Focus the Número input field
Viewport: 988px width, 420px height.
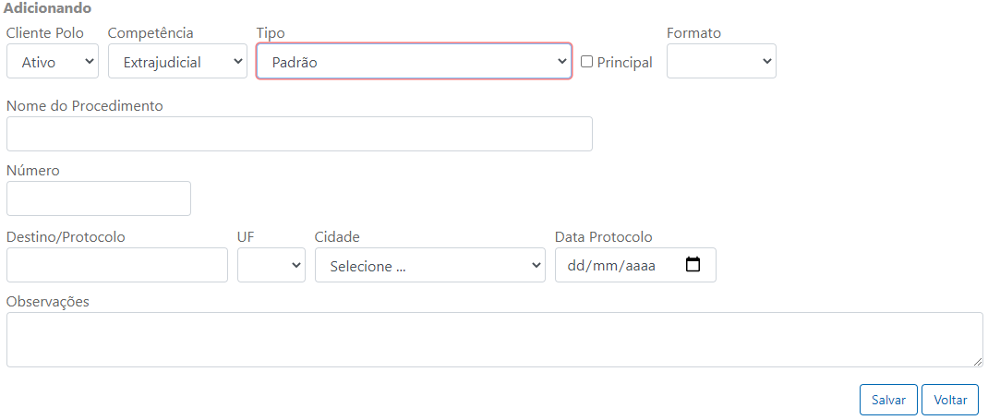[x=98, y=198]
